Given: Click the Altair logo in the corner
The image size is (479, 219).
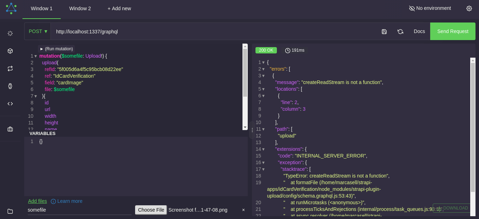Looking at the screenshot, I should point(12,8).
